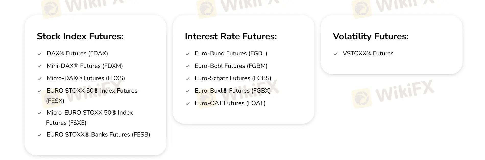Click the Euro-Bobl Futures (FGBM) list item
The width and height of the screenshot is (485, 160).
(231, 66)
